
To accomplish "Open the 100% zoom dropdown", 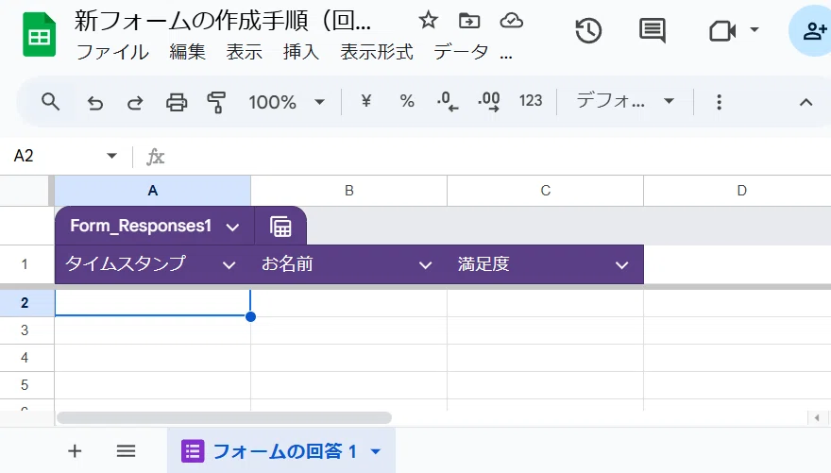I will 287,102.
